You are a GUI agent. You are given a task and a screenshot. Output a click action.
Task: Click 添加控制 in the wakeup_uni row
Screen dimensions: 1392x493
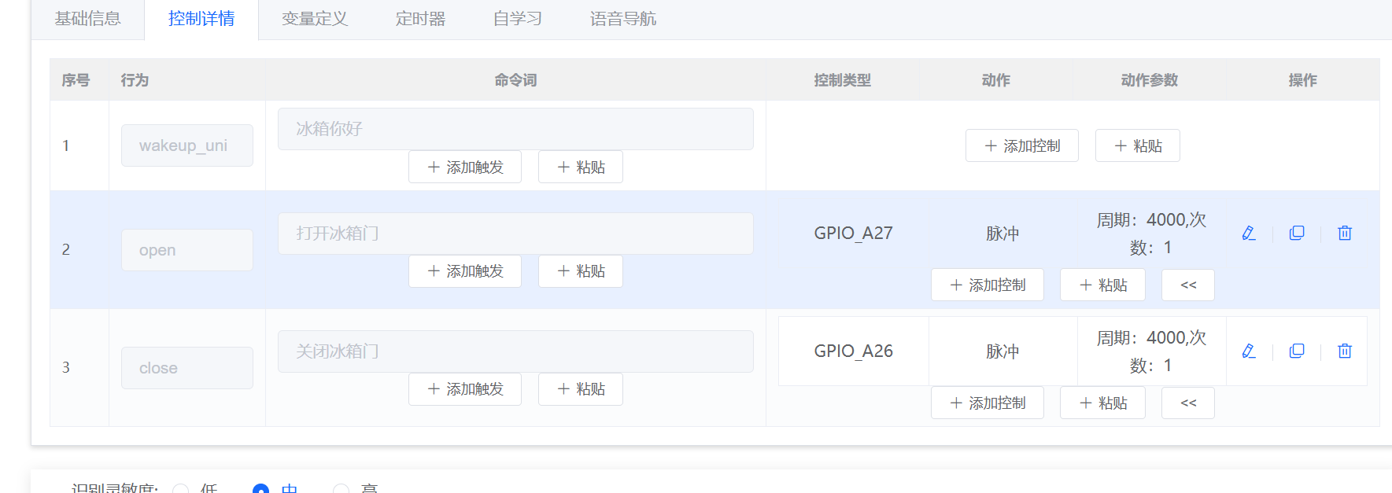(1021, 146)
